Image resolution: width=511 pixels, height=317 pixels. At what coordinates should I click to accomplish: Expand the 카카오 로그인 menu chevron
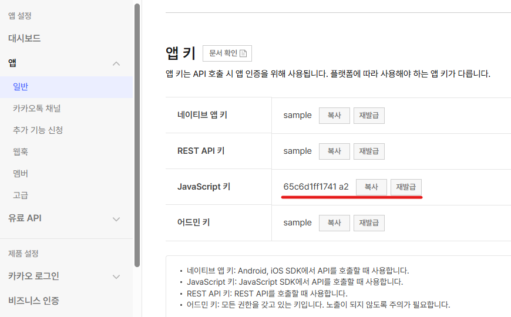pyautogui.click(x=116, y=276)
